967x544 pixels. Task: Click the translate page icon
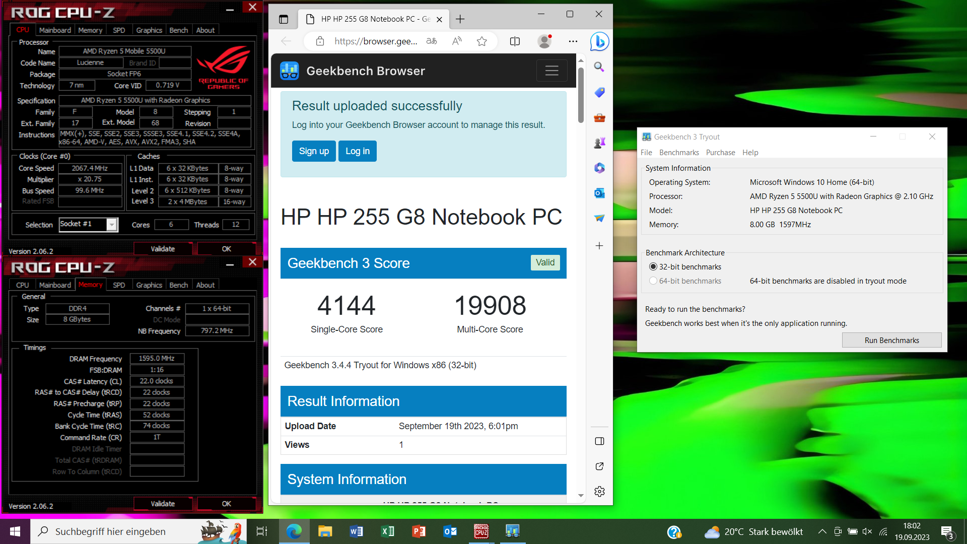(432, 41)
